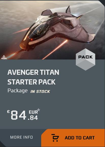
Task: Click the asterisk next to the price
Action: tap(39, 110)
